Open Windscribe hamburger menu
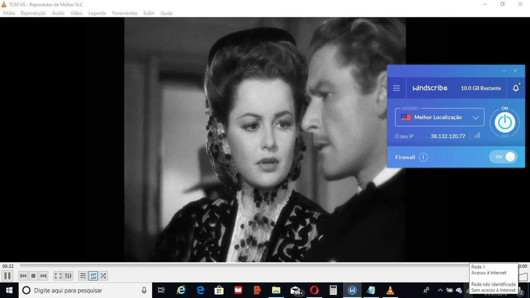The width and height of the screenshot is (530, 298). tap(396, 88)
